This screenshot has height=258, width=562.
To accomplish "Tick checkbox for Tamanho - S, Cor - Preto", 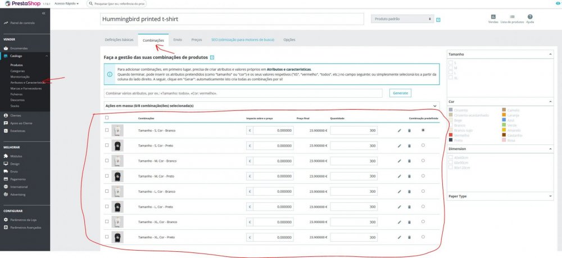I will tap(107, 145).
